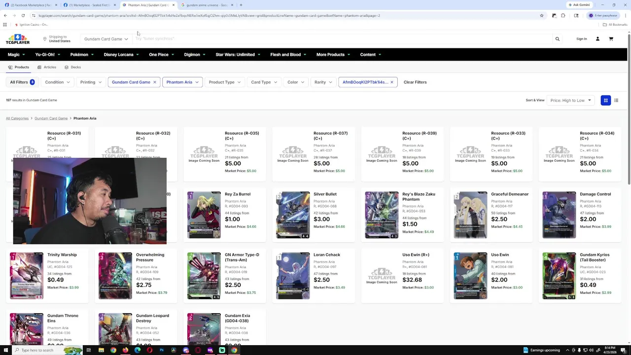Open a new browser tab

tap(241, 5)
